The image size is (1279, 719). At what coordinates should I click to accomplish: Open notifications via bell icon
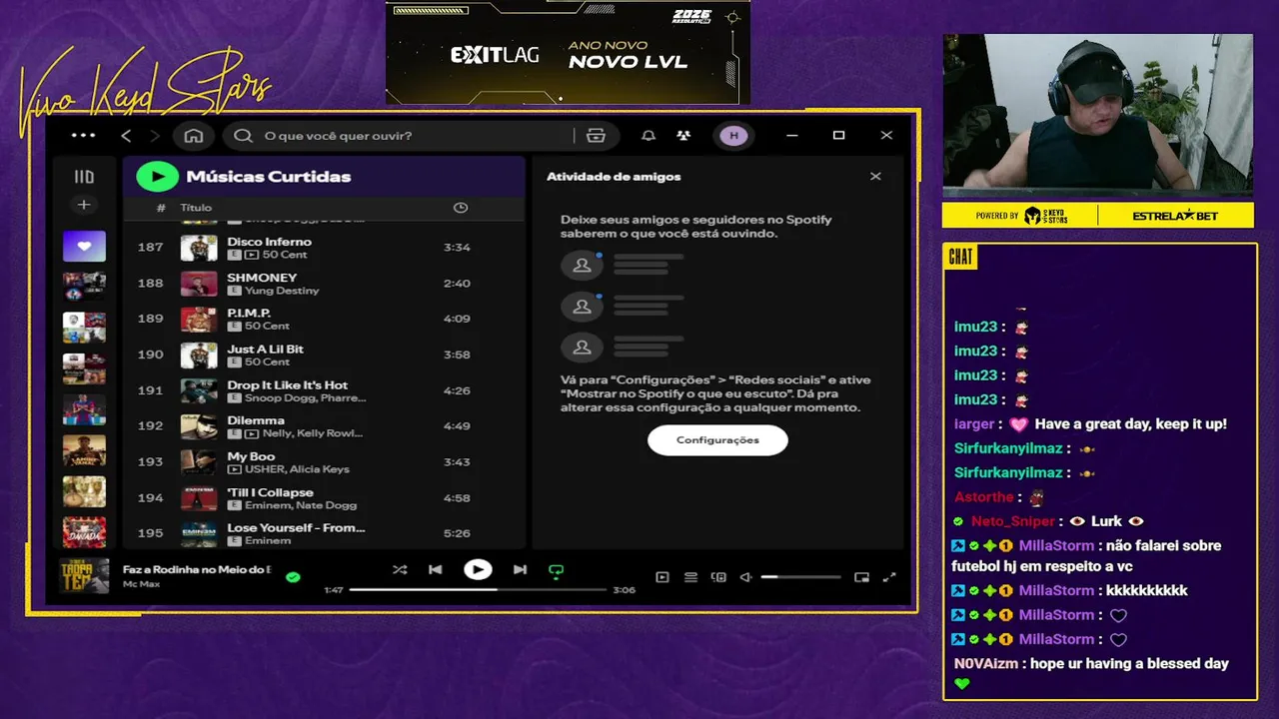(648, 136)
